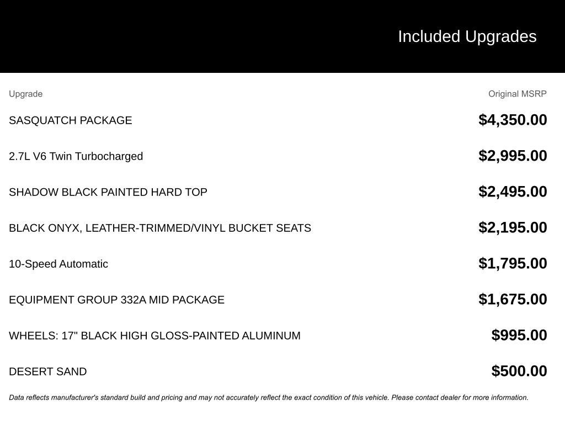Click the $995.00 price
Screen dimensions: 565x424
click(x=519, y=335)
